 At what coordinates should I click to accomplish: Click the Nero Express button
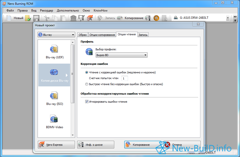click(56, 145)
